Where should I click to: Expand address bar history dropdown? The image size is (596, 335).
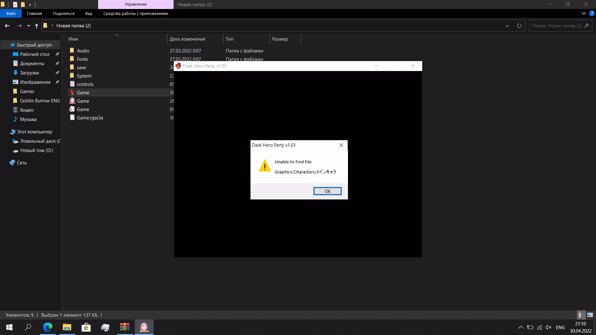[507, 26]
